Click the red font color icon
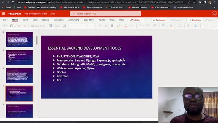The image size is (218, 123). click(125, 26)
